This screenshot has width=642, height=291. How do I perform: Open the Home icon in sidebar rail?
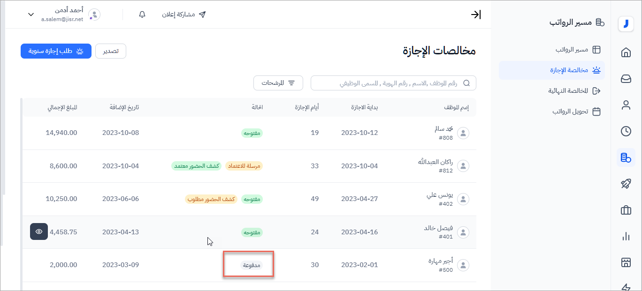click(x=626, y=52)
